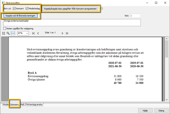Click the Not number field
This screenshot has width=170, height=114.
pyautogui.click(x=135, y=16)
